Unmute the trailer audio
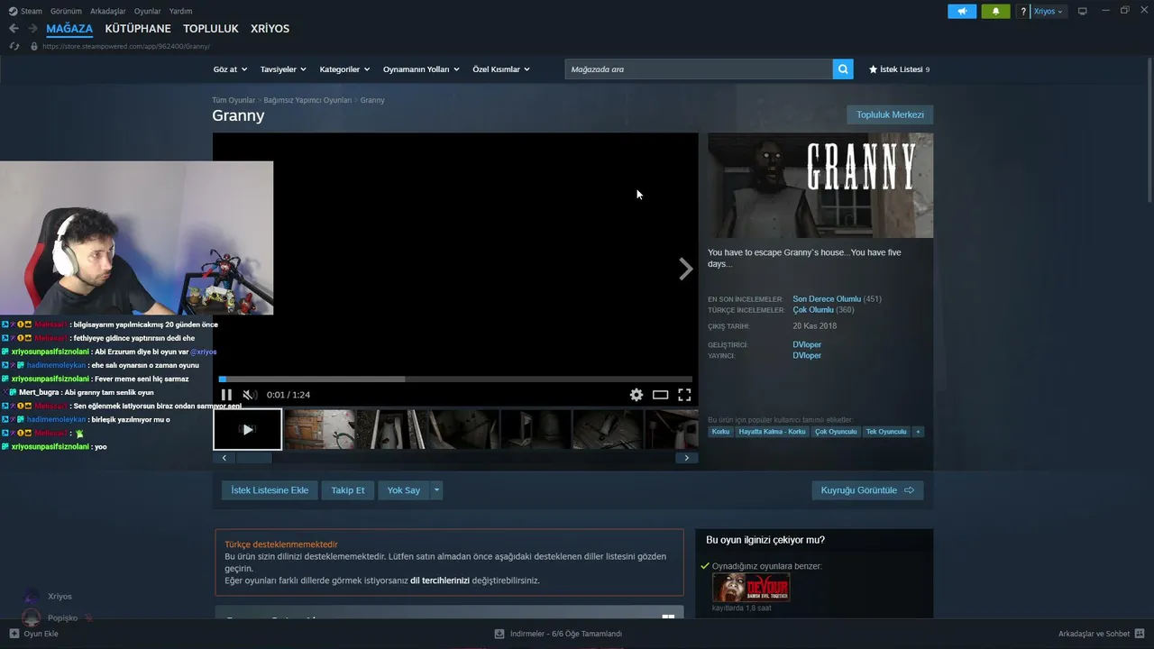 pos(250,395)
